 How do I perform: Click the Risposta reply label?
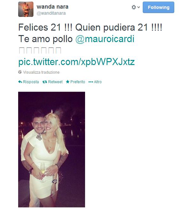click(31, 82)
